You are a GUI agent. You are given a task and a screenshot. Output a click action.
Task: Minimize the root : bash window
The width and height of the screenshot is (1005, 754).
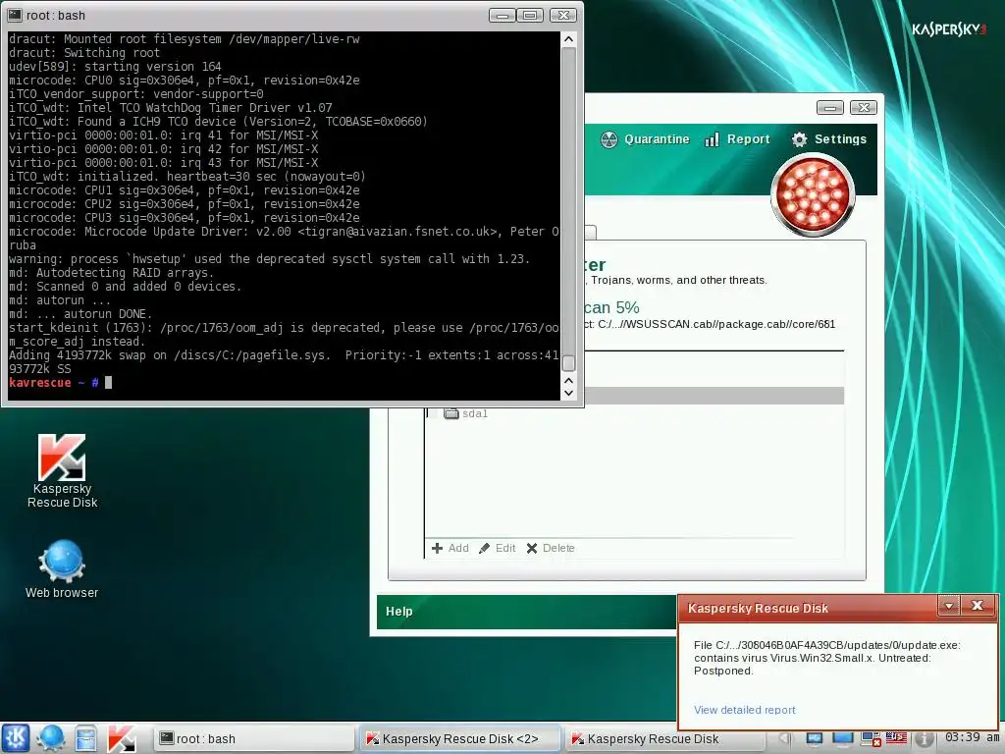(x=502, y=15)
